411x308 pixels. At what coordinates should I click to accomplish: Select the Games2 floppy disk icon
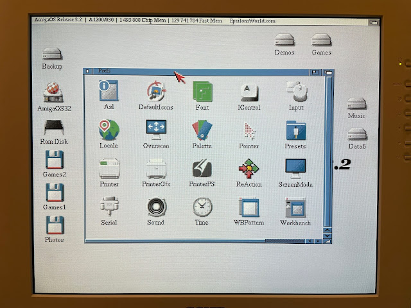55,159
